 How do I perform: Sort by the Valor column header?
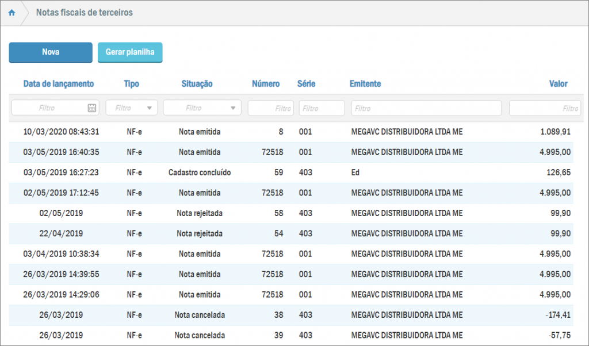[x=558, y=84]
